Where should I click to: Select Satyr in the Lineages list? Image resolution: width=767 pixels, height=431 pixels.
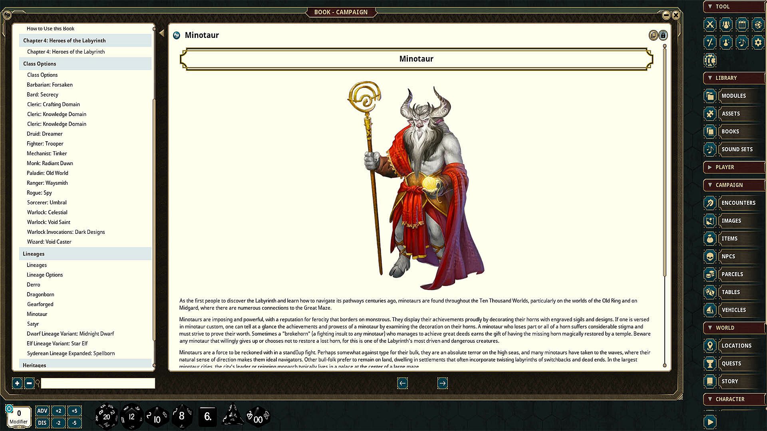[33, 324]
